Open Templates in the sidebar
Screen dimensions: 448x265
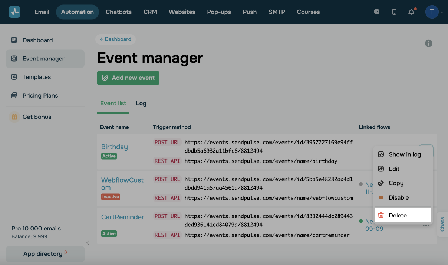pos(37,77)
